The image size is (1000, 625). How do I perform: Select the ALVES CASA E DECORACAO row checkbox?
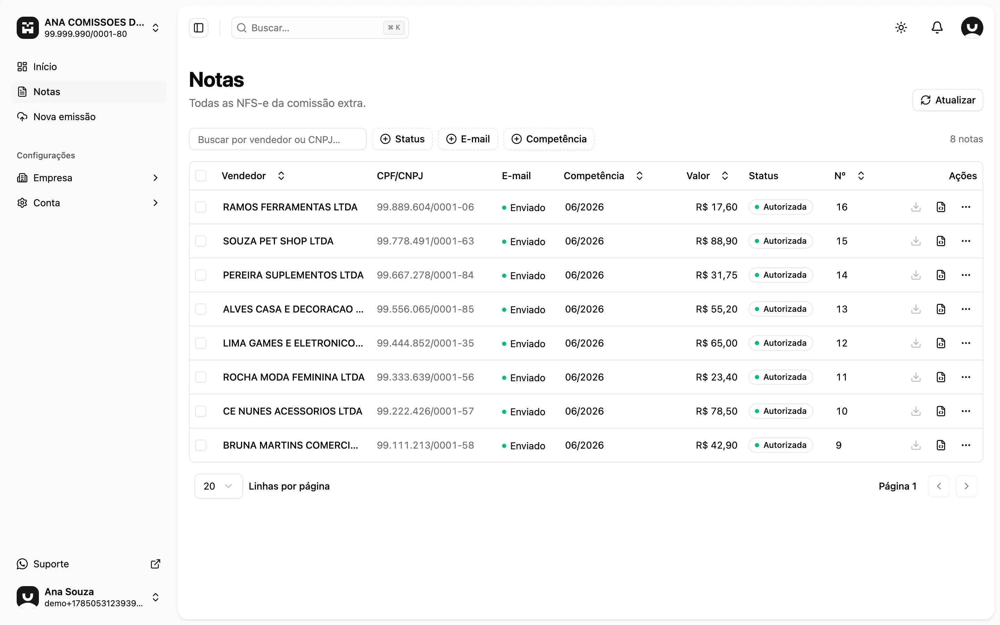201,309
